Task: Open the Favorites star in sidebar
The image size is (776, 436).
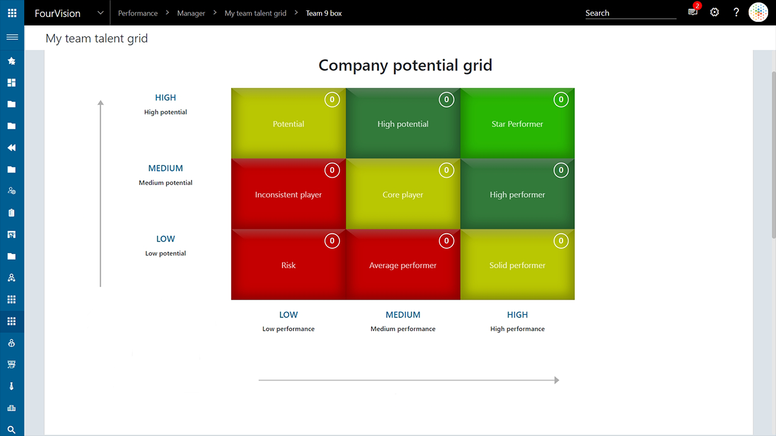Action: [x=12, y=61]
